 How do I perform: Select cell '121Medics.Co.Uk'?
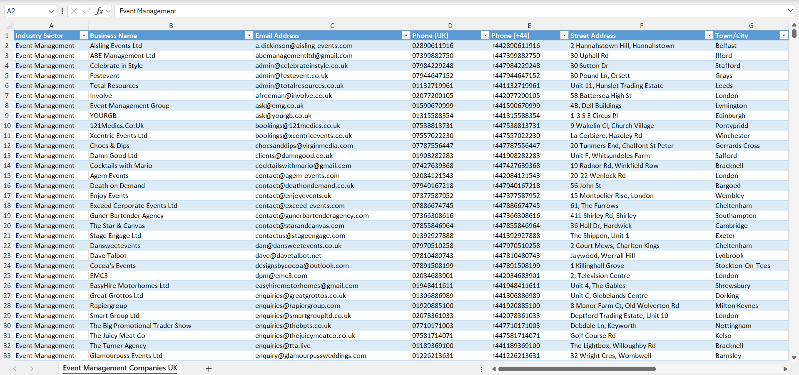point(171,125)
